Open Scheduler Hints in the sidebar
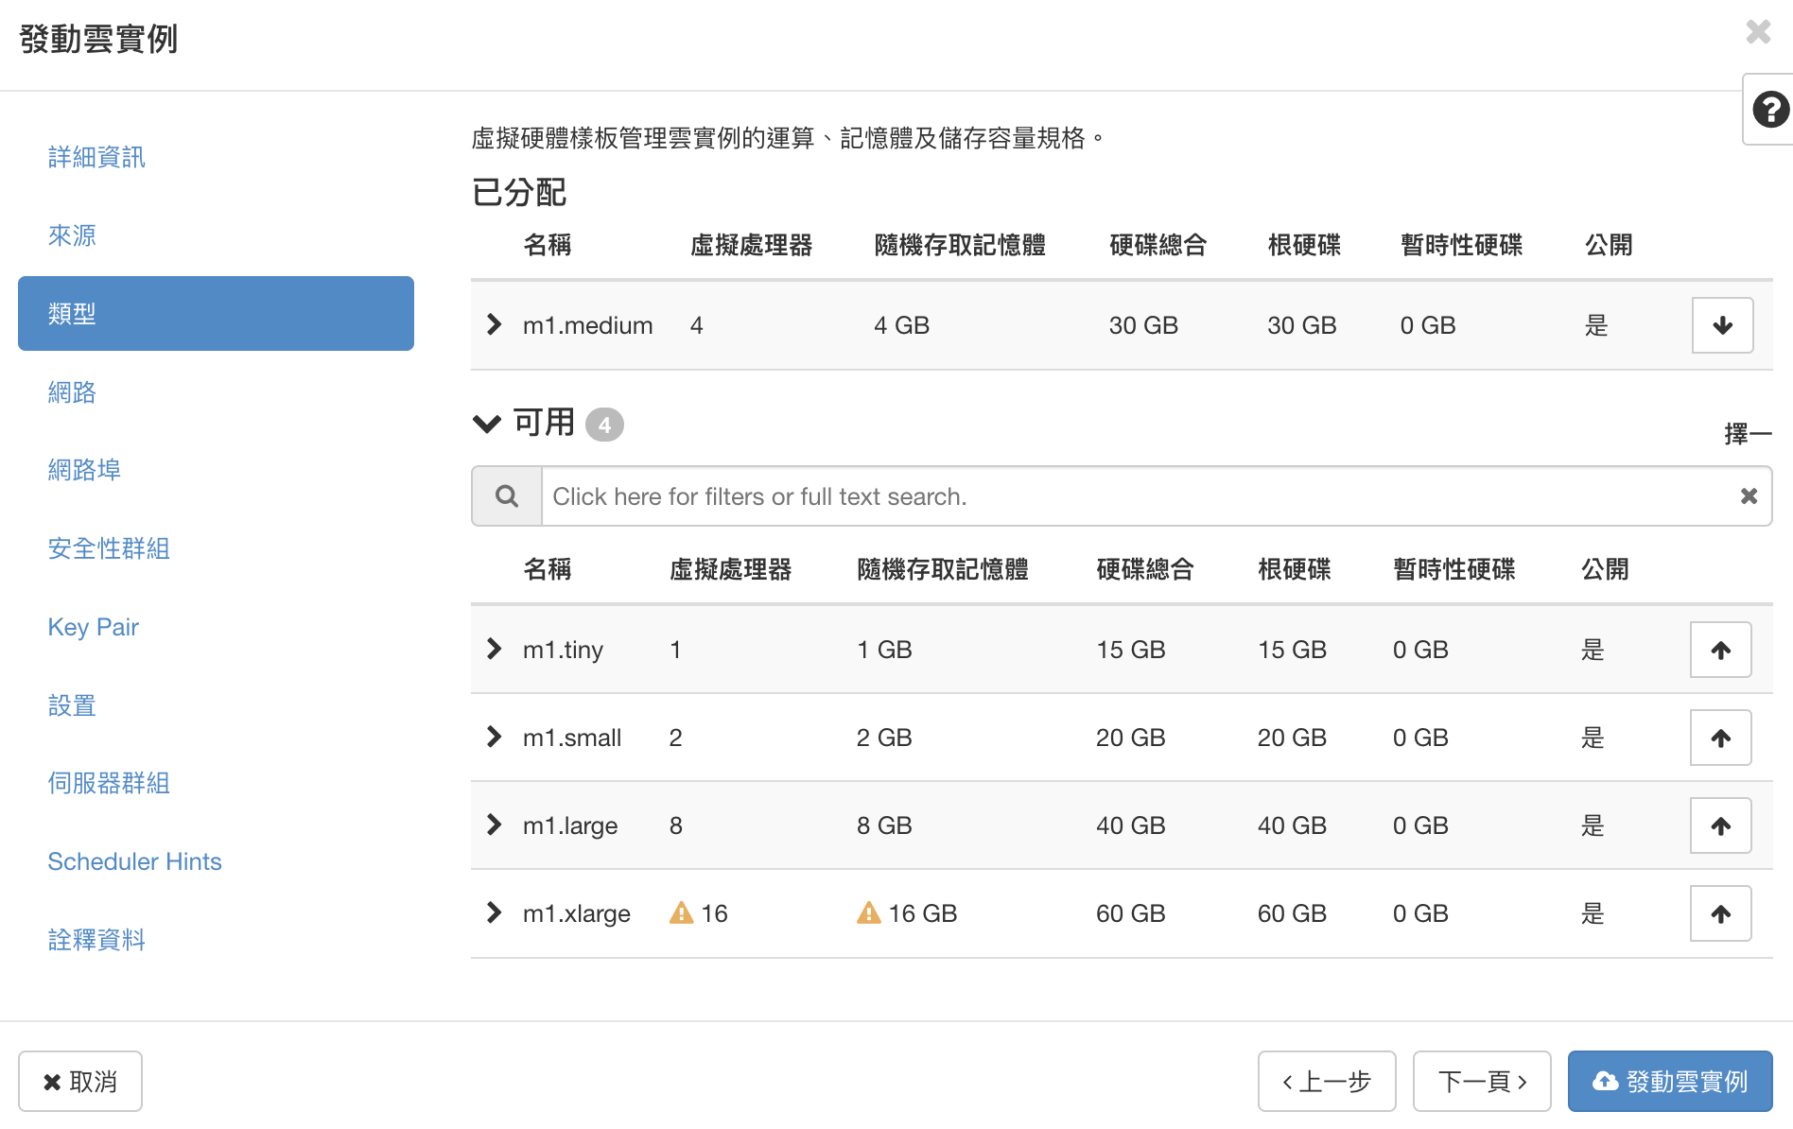Image resolution: width=1793 pixels, height=1129 pixels. pyautogui.click(x=134, y=861)
